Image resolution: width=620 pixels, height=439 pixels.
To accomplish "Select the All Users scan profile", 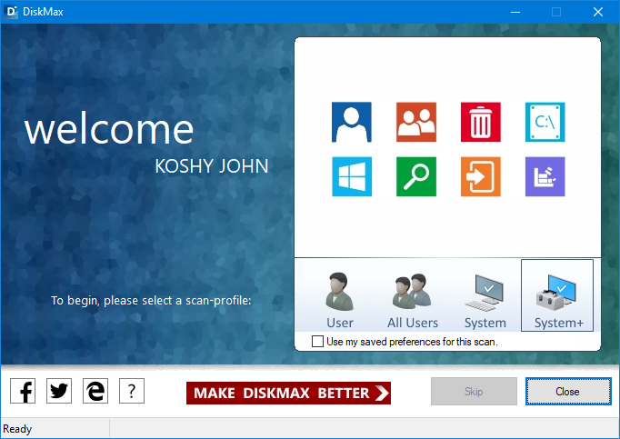I will point(413,301).
